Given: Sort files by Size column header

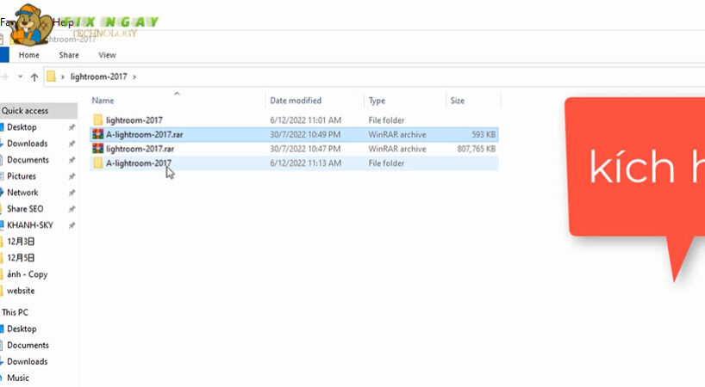Looking at the screenshot, I should 457,101.
